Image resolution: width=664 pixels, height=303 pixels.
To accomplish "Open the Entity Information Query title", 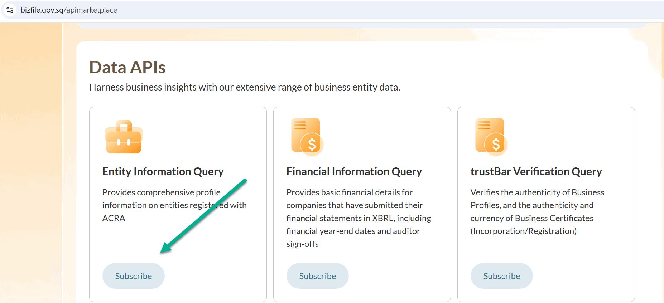I will (x=163, y=172).
